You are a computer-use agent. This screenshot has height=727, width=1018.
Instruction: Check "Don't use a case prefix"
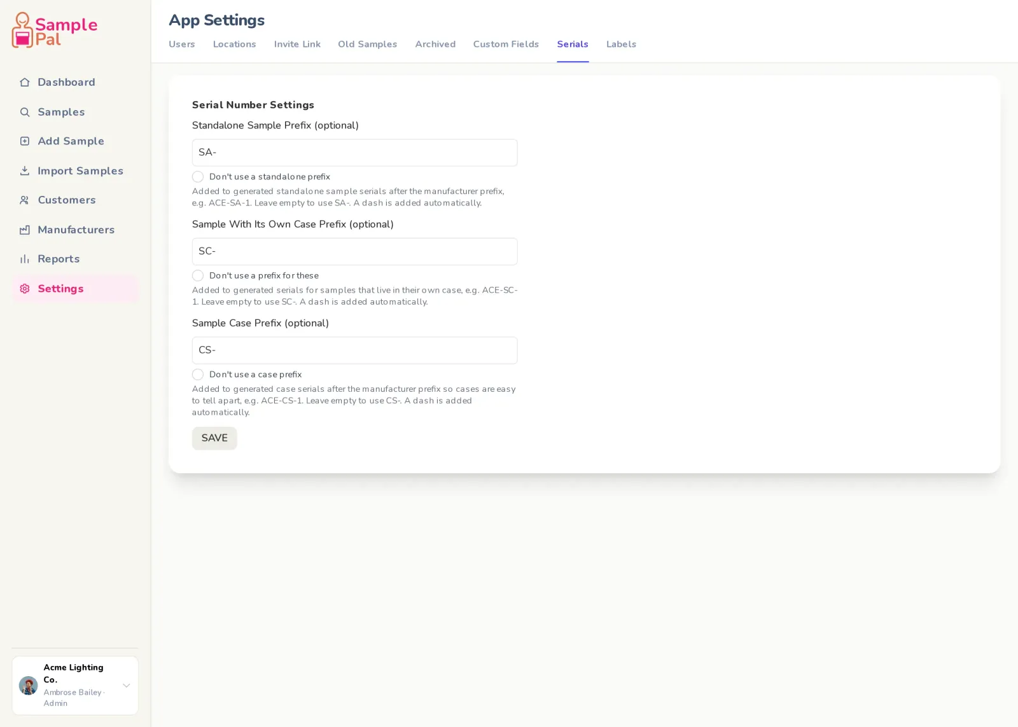click(198, 375)
